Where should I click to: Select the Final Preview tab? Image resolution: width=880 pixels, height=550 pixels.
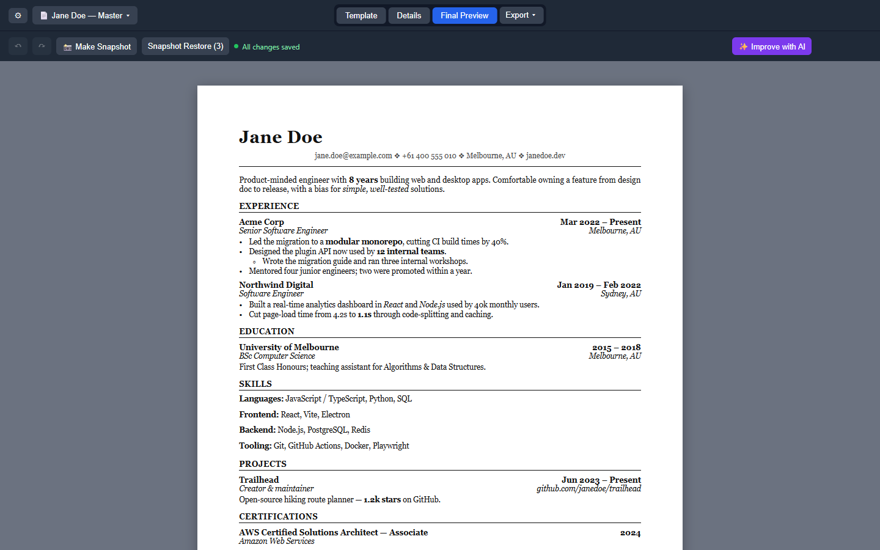point(464,15)
